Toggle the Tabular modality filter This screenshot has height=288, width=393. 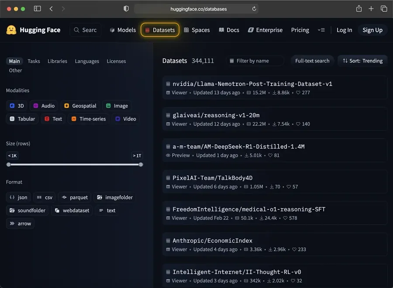tap(22, 119)
